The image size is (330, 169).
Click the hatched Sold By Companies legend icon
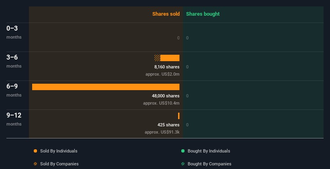[35, 164]
